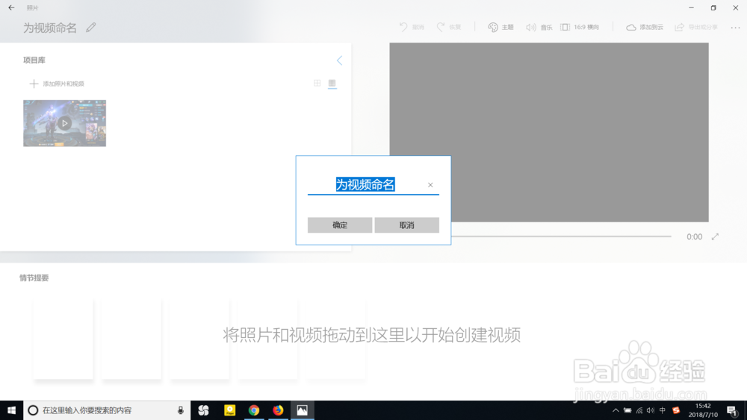747x420 pixels.
Task: Change the 16:9 横向 aspect ratio
Action: (580, 27)
